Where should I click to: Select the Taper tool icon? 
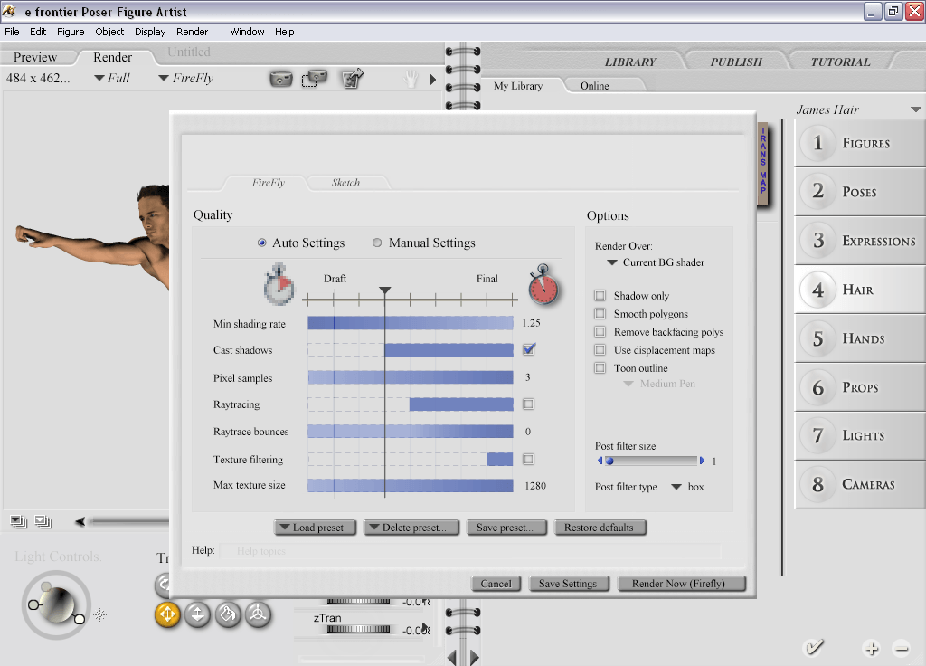[x=258, y=614]
